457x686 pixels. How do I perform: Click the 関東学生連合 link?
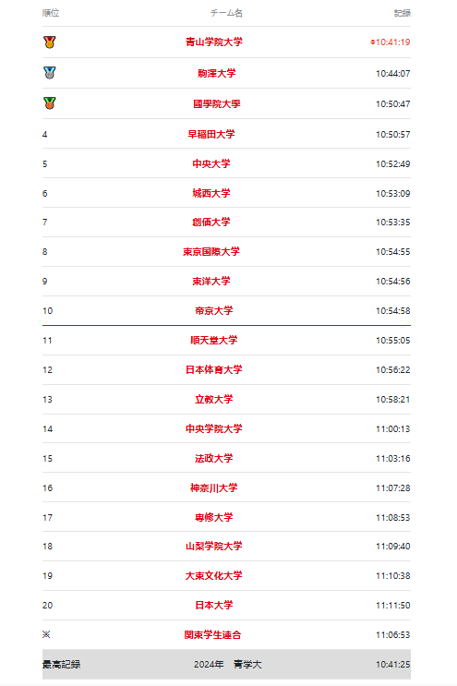[x=212, y=635]
